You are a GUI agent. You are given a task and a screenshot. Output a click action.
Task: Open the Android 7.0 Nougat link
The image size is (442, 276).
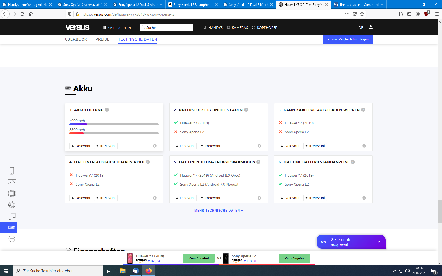click(222, 184)
